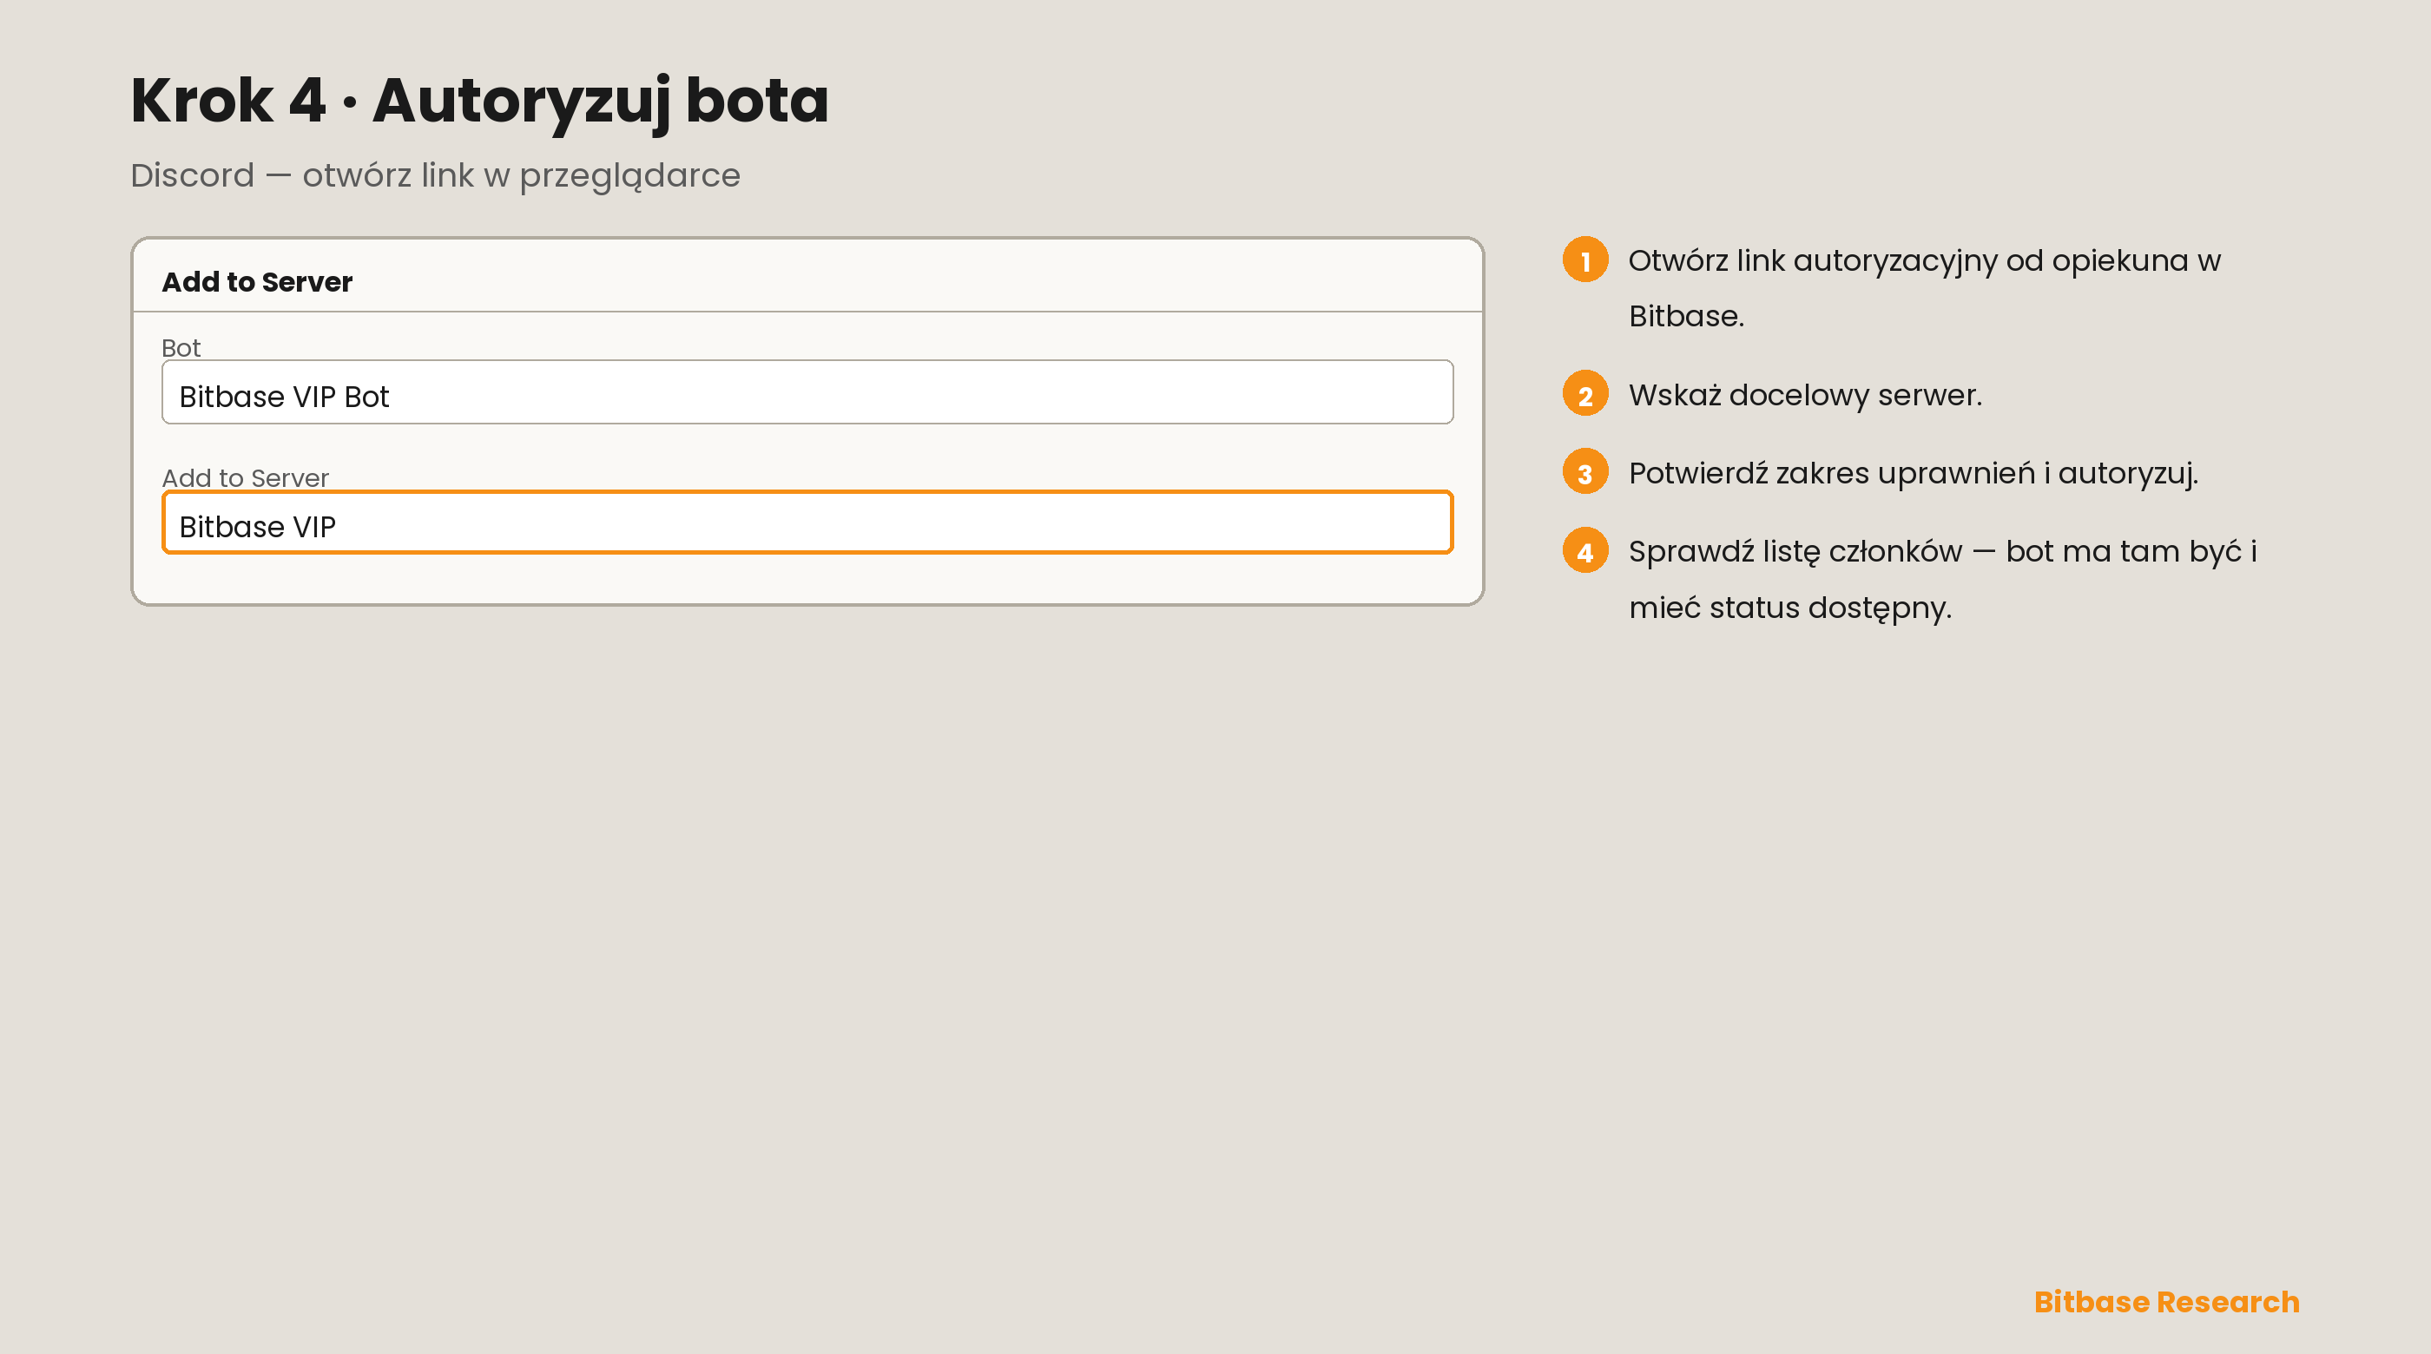The image size is (2431, 1354).
Task: Click the Bot field containing Bitbase VIP Bot
Action: pos(807,392)
